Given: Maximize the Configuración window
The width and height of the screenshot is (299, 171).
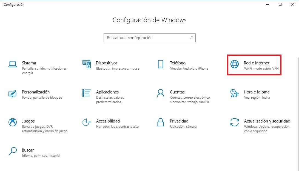Looking at the screenshot, I should click(x=280, y=4).
